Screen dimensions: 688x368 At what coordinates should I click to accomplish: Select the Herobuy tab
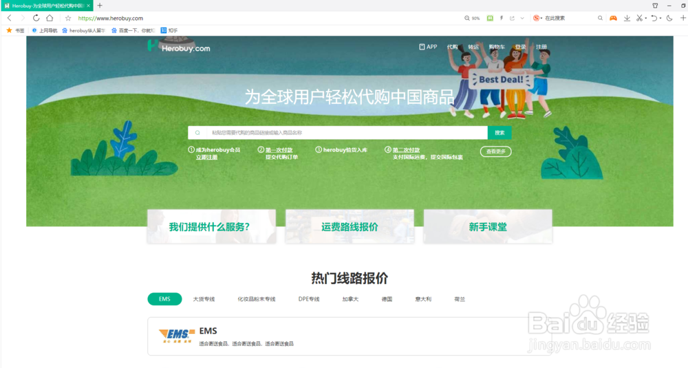click(47, 6)
